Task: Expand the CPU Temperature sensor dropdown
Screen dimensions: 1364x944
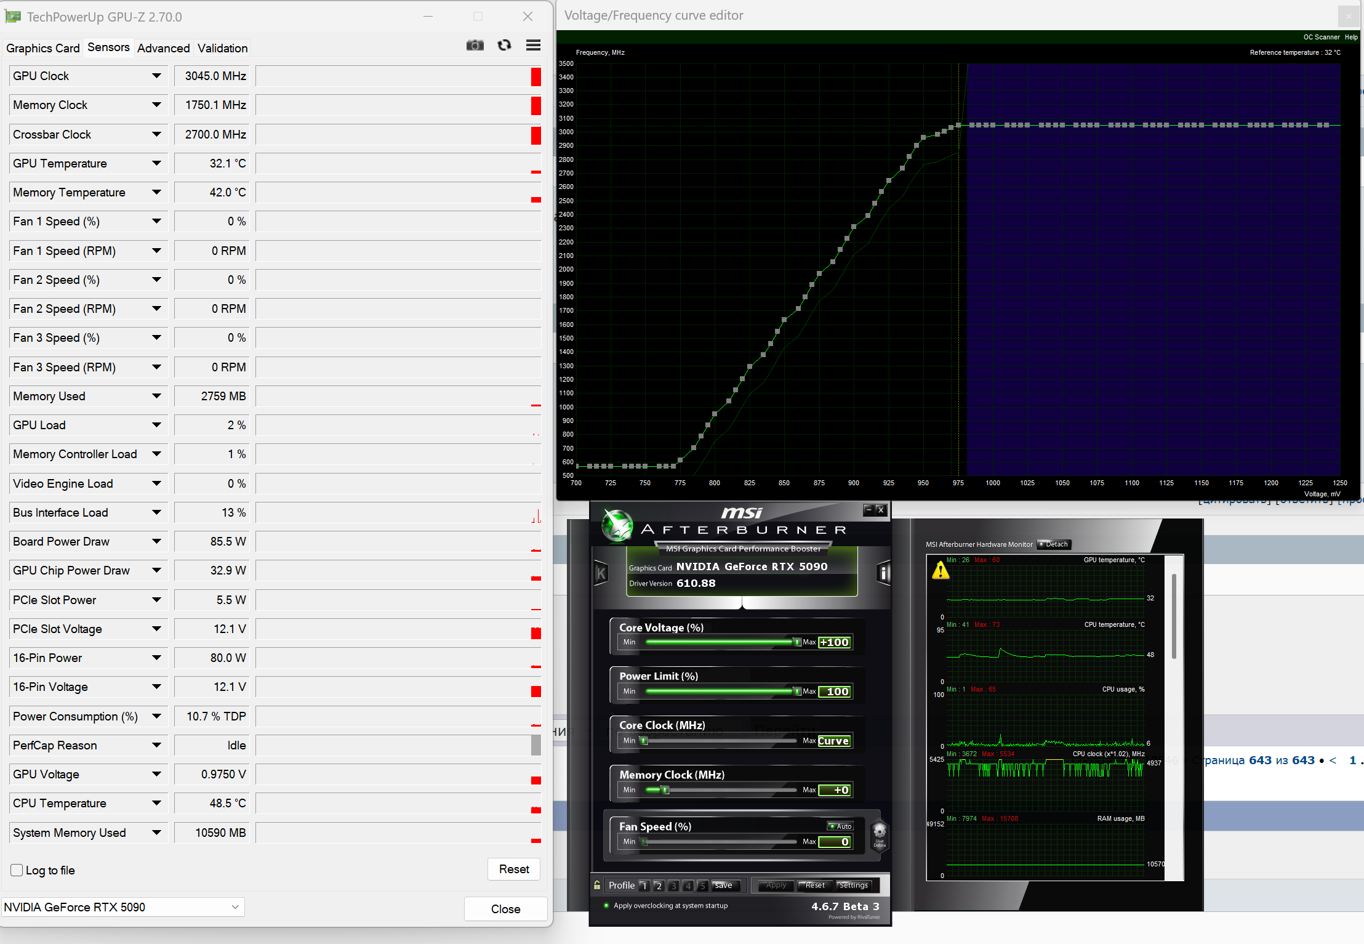Action: pyautogui.click(x=156, y=803)
